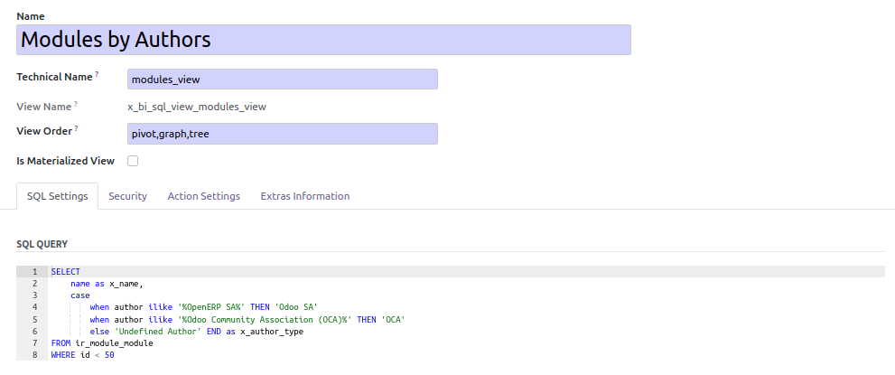Open the Security tab
895x375 pixels.
point(127,196)
